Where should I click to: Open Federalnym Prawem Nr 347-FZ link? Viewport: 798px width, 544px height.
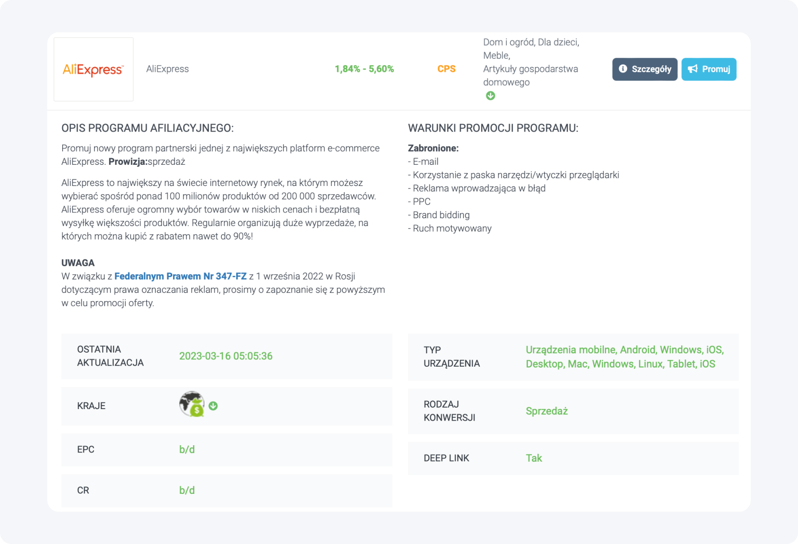click(180, 276)
